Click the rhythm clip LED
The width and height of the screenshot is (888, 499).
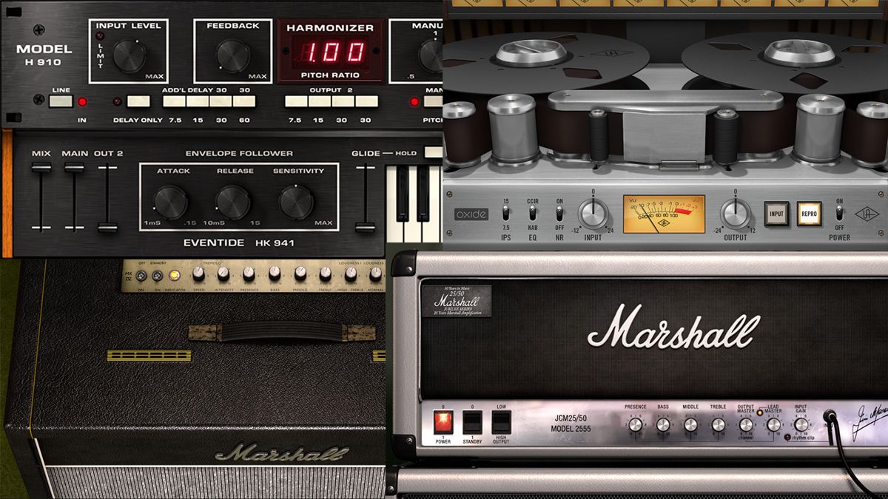pos(789,437)
